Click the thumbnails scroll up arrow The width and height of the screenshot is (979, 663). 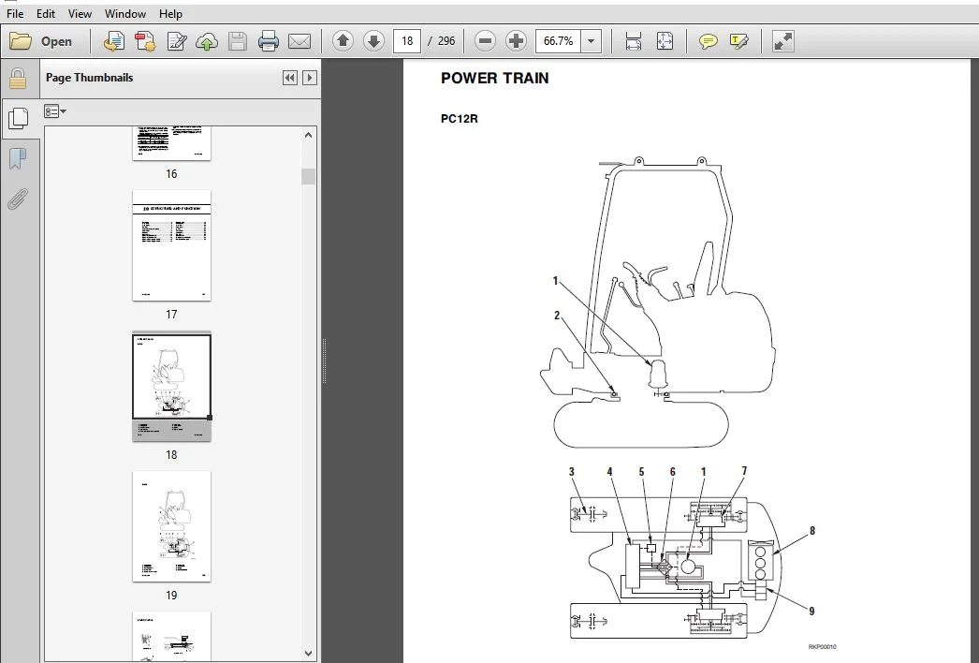coord(309,135)
